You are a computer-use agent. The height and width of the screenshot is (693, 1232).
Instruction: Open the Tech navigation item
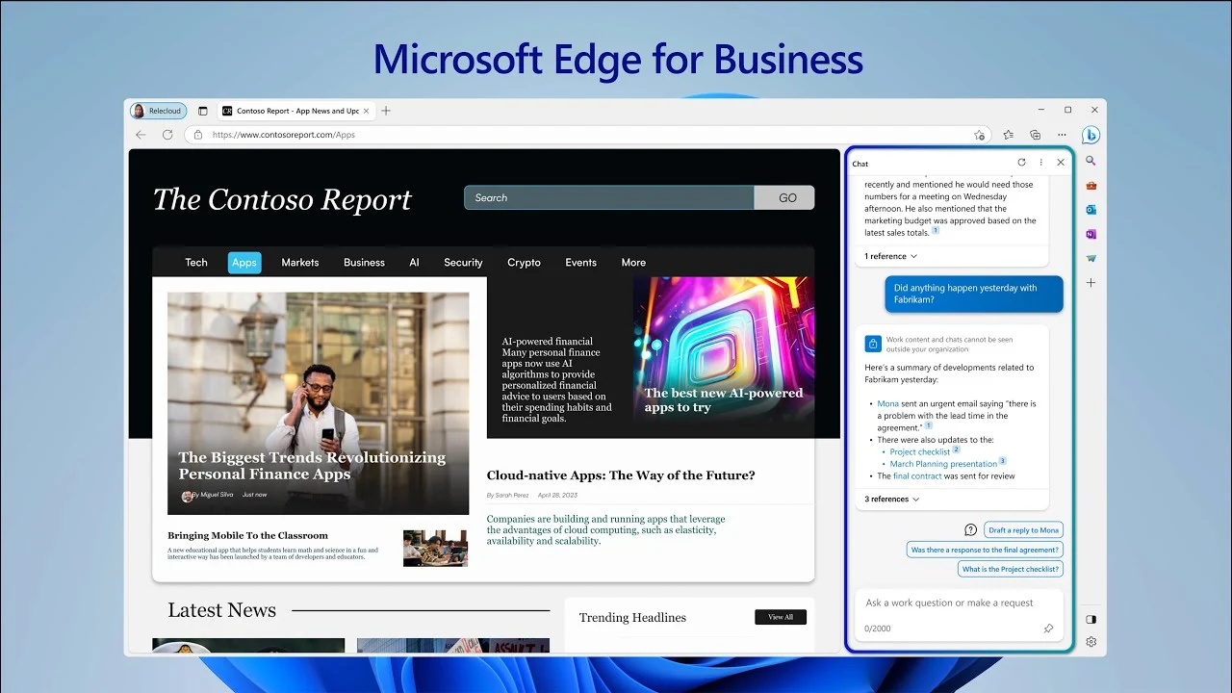point(196,263)
